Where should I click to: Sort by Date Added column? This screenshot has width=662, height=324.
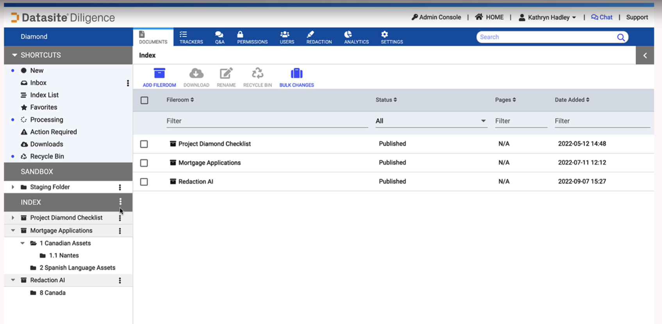point(572,100)
